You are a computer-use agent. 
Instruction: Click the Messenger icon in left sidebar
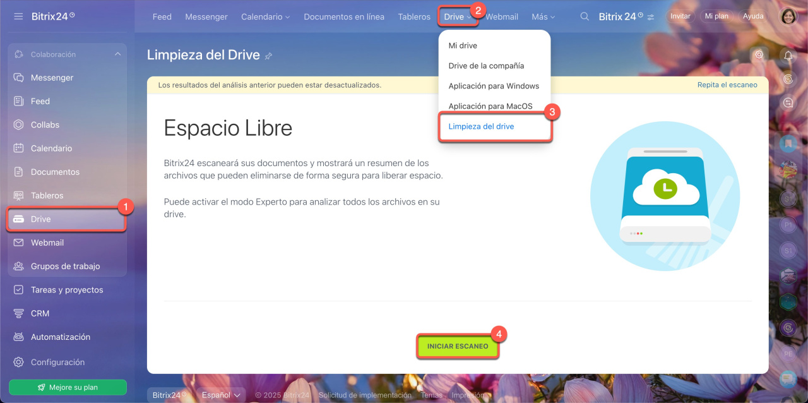pos(18,78)
